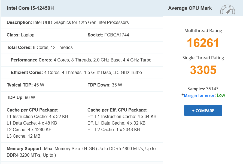
Task: Select the Average CPU Mark heading
Action: [x=190, y=8]
